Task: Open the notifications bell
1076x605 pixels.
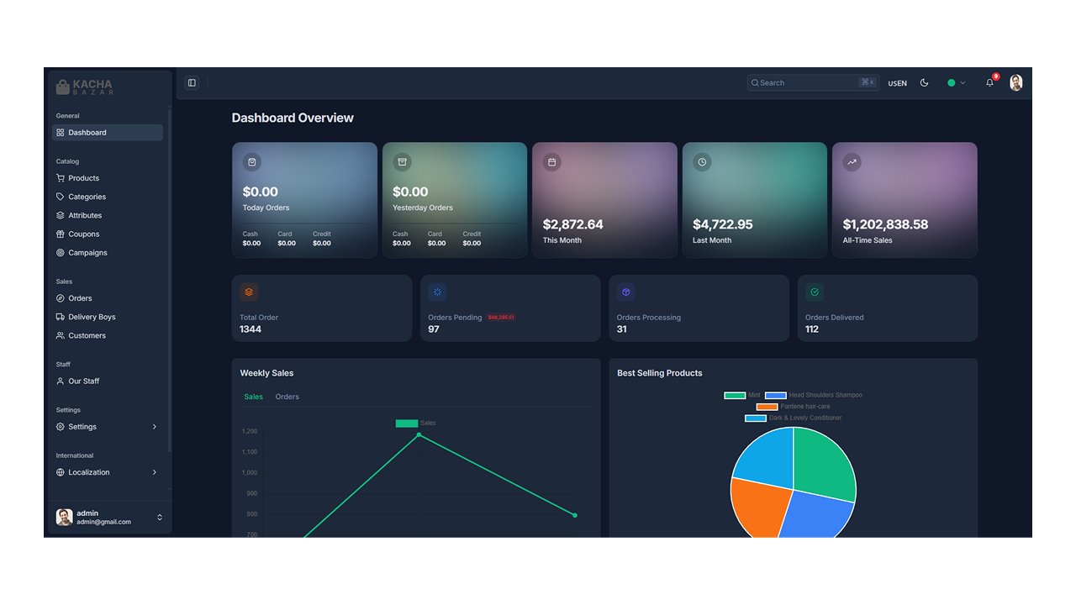Action: [x=990, y=82]
